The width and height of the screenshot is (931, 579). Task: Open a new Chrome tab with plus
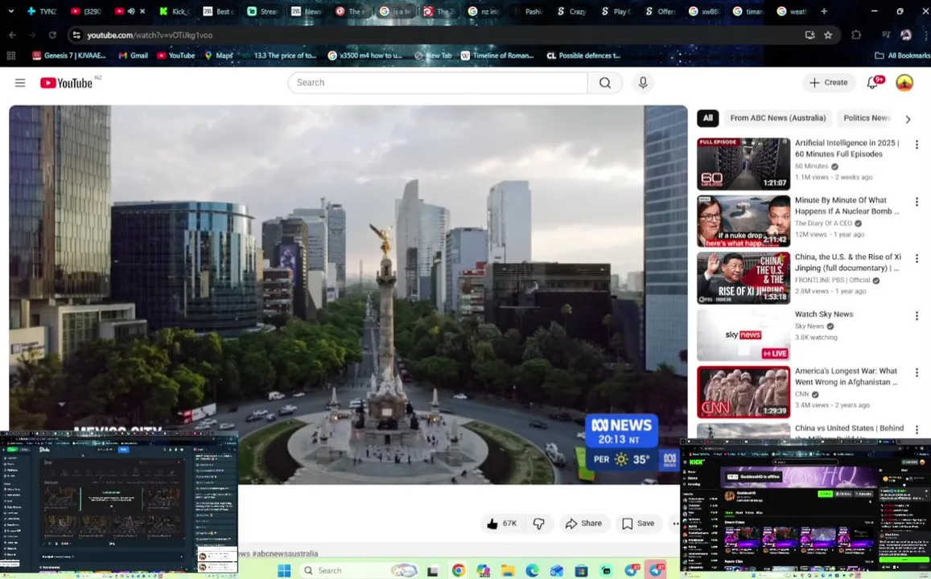click(x=824, y=10)
